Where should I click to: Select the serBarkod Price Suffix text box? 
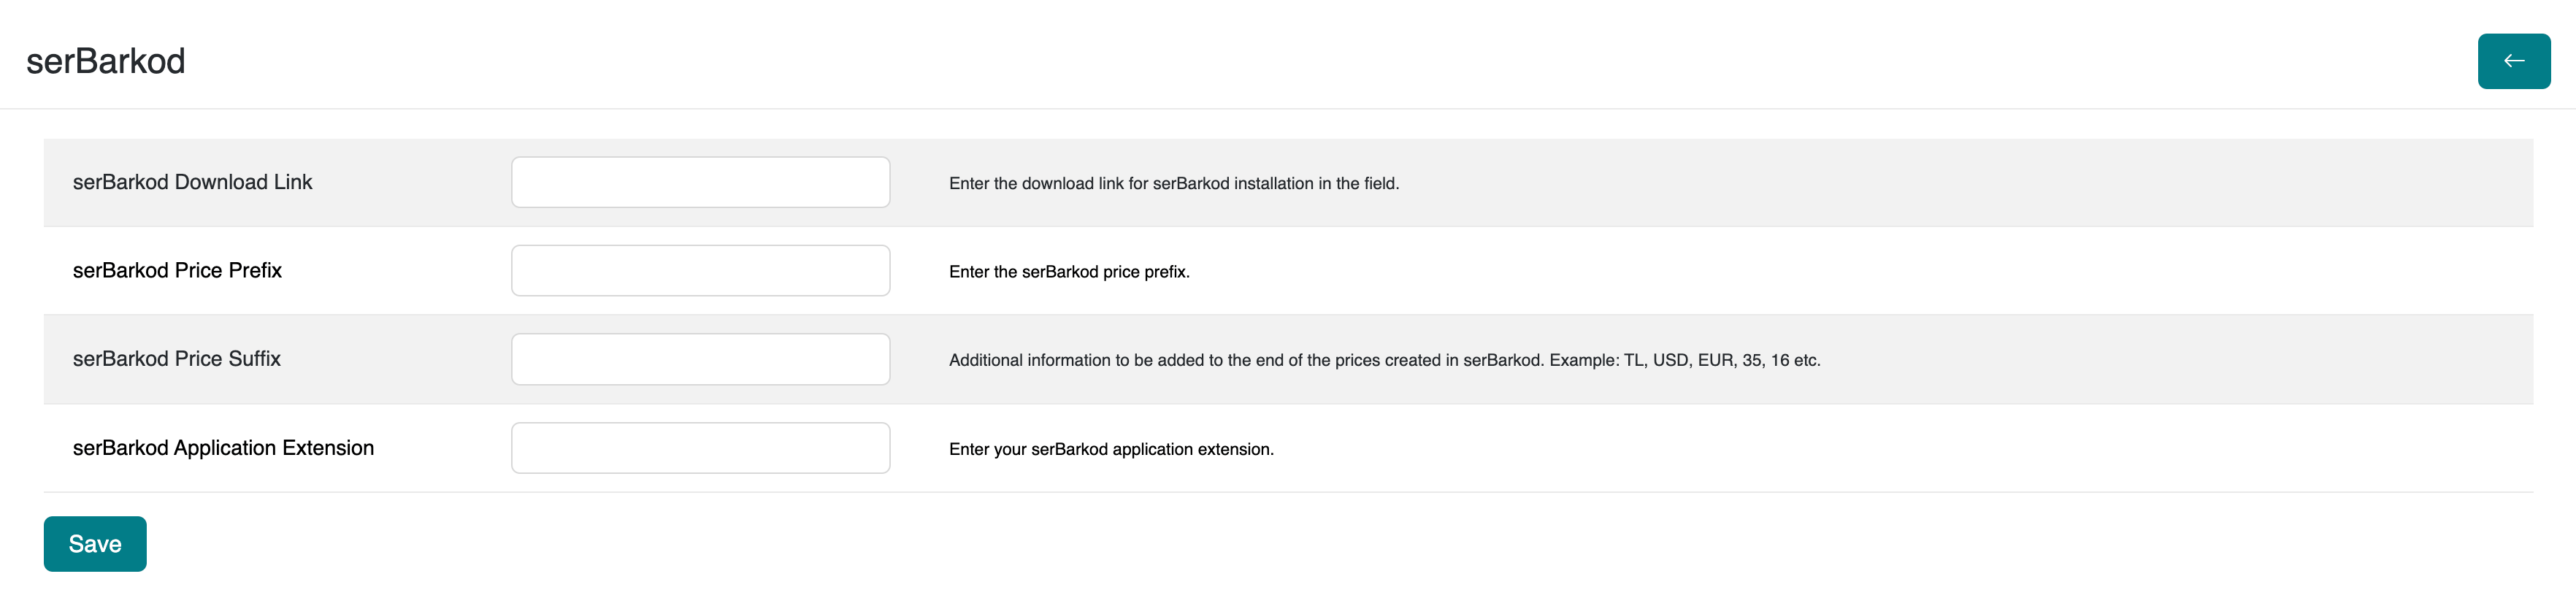point(700,359)
